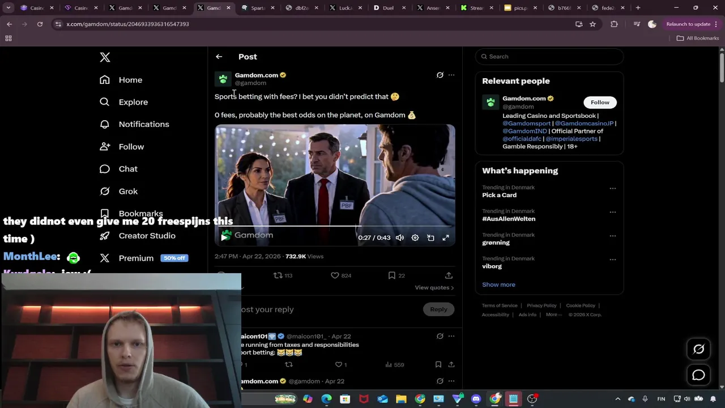This screenshot has width=725, height=408.
Task: Go back with the Post back arrow
Action: pyautogui.click(x=219, y=57)
